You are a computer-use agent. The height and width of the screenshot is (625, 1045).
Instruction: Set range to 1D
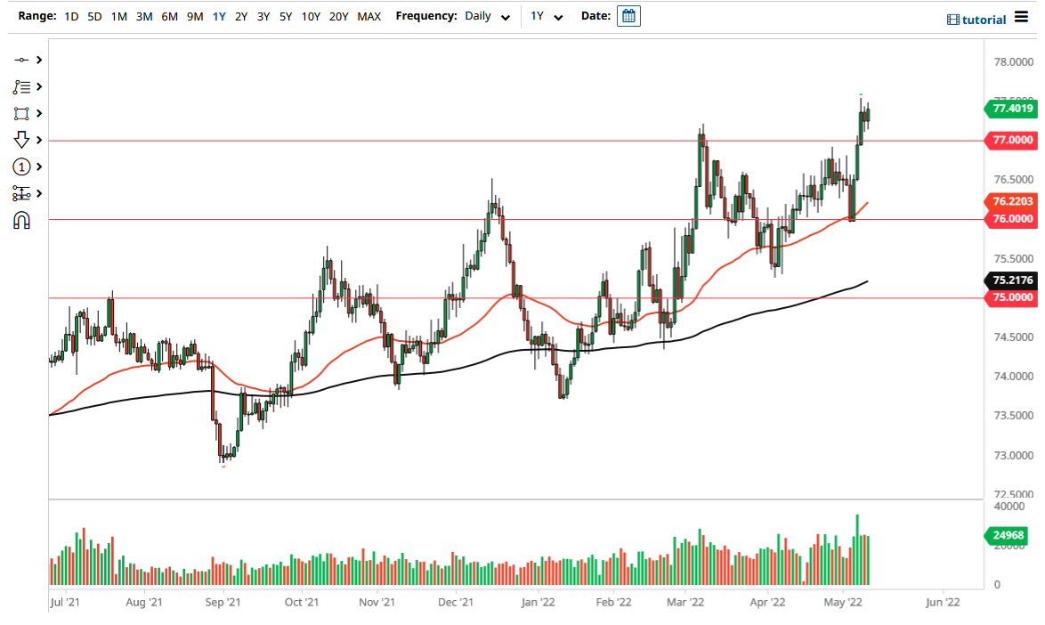coord(71,16)
